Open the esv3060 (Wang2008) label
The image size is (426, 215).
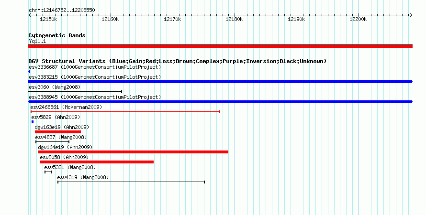(x=55, y=87)
